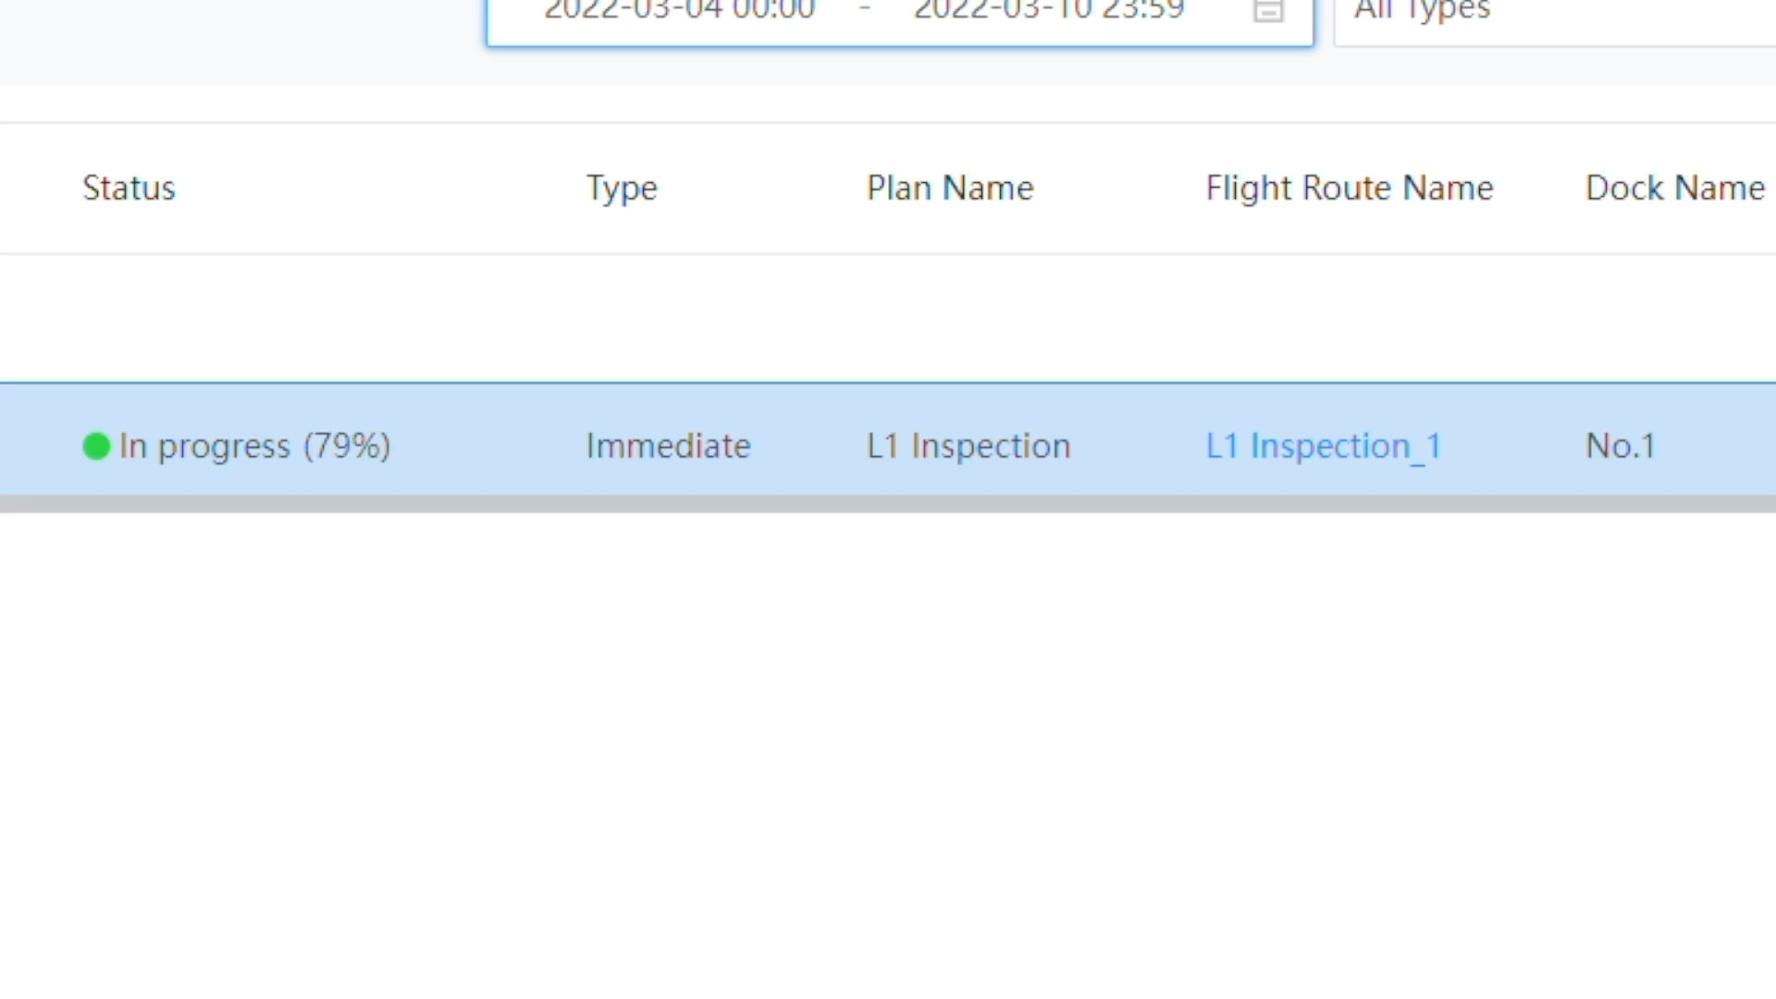
Task: Edit end date 2022-03-10 23:59
Action: pyautogui.click(x=1049, y=11)
